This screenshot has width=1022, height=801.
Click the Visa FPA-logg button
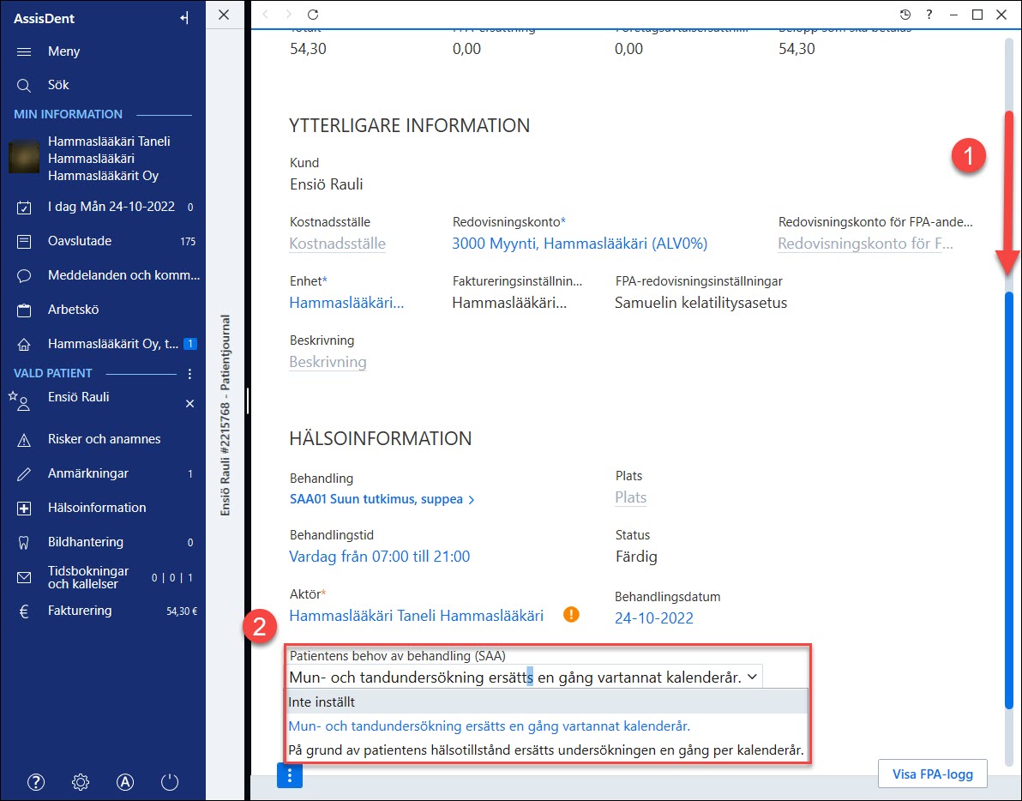click(932, 774)
